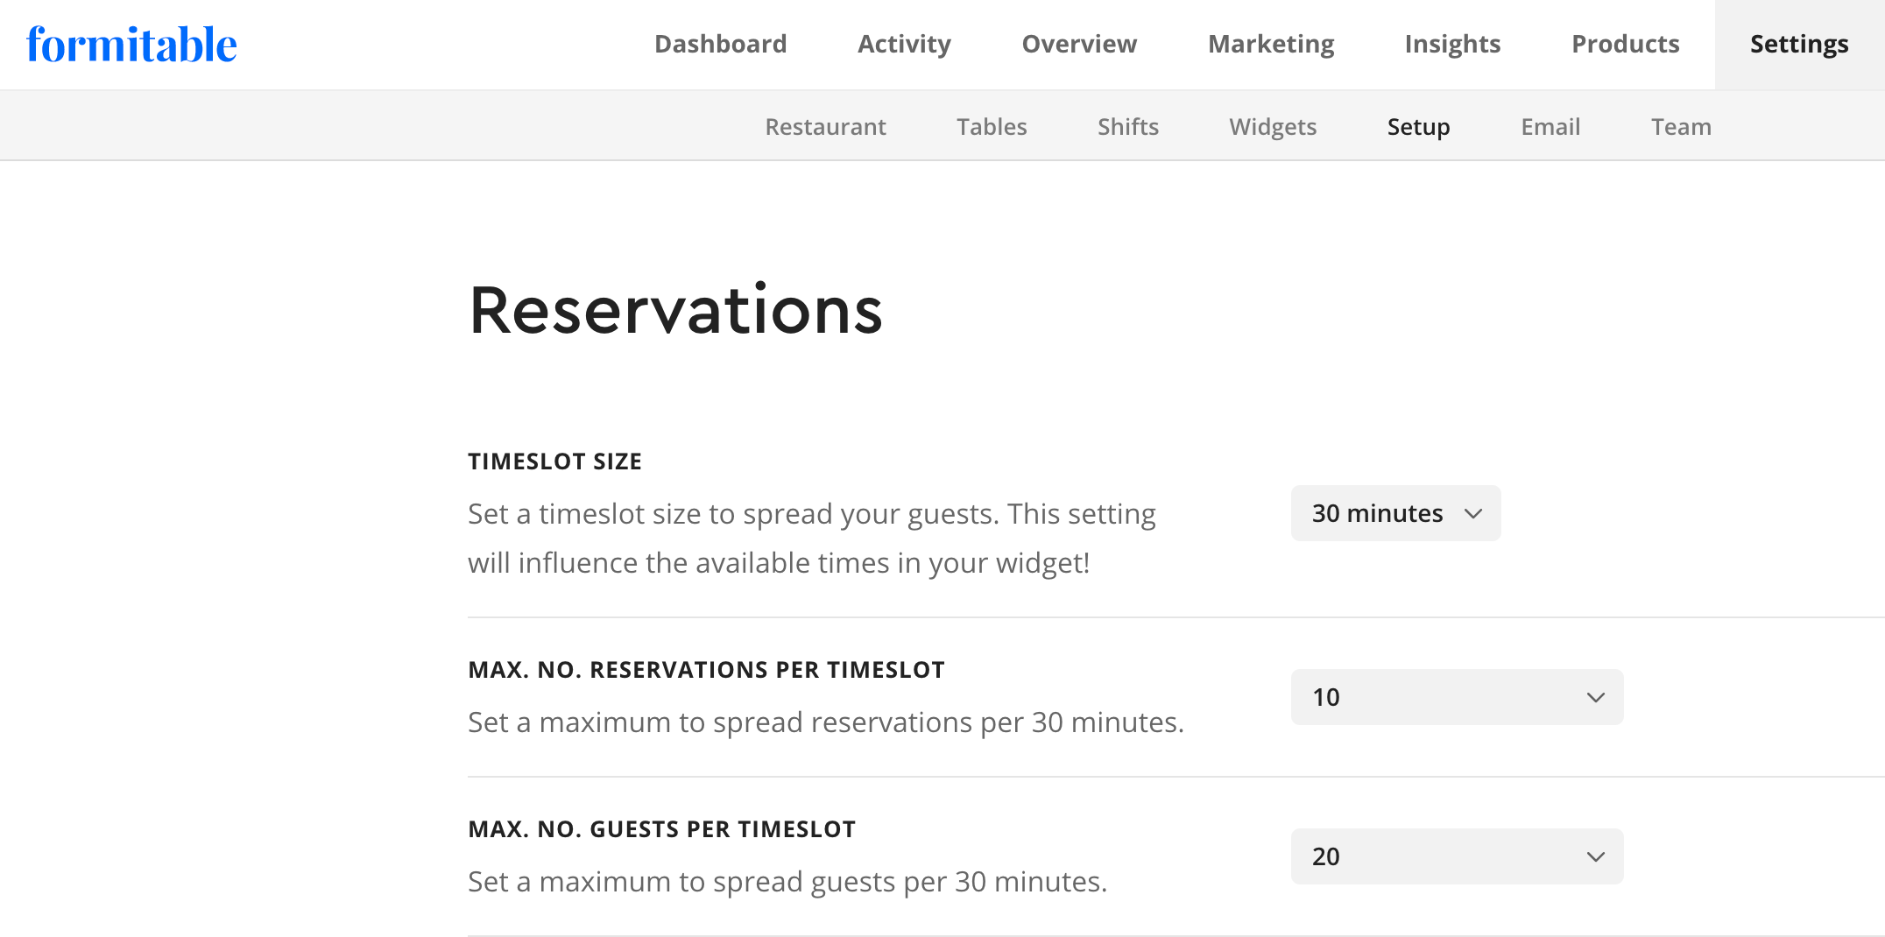This screenshot has height=937, width=1885.
Task: Switch to the Restaurant settings tab
Action: [825, 127]
